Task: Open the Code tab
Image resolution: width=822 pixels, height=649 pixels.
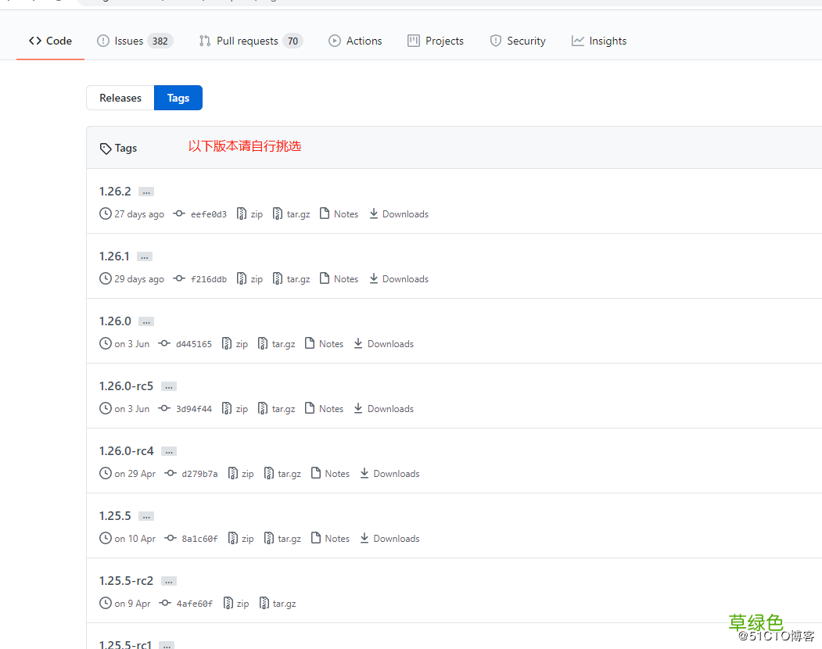Action: (50, 41)
